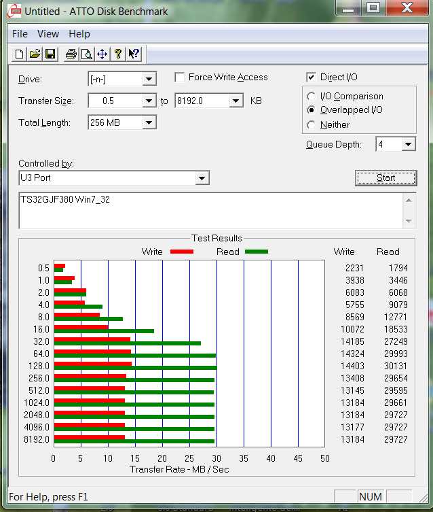Select the Neither radio button

tap(311, 124)
